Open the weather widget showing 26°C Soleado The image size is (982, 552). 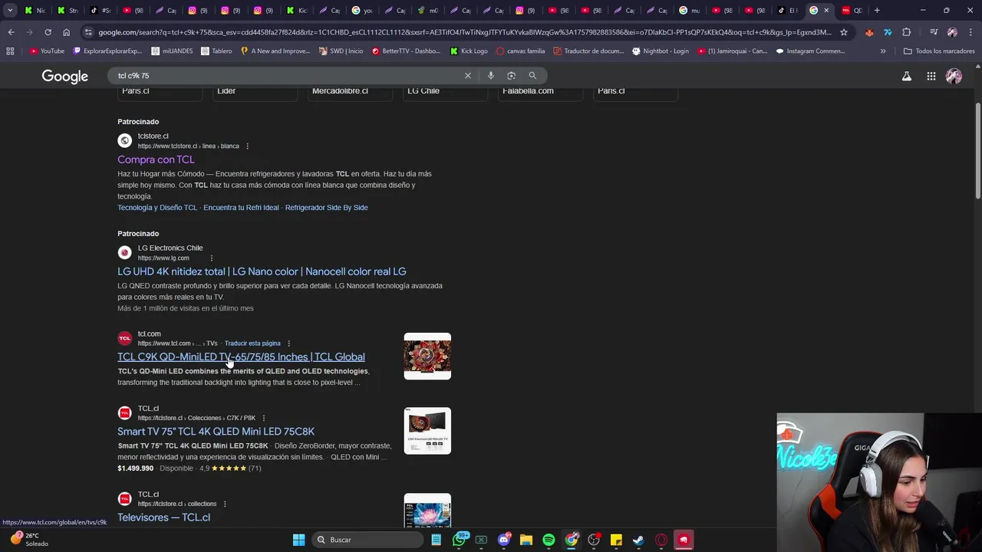click(x=29, y=540)
